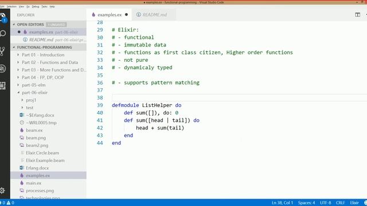Click the warnings triangle in the status bar
Screen dimensions: 367x206
9,203
